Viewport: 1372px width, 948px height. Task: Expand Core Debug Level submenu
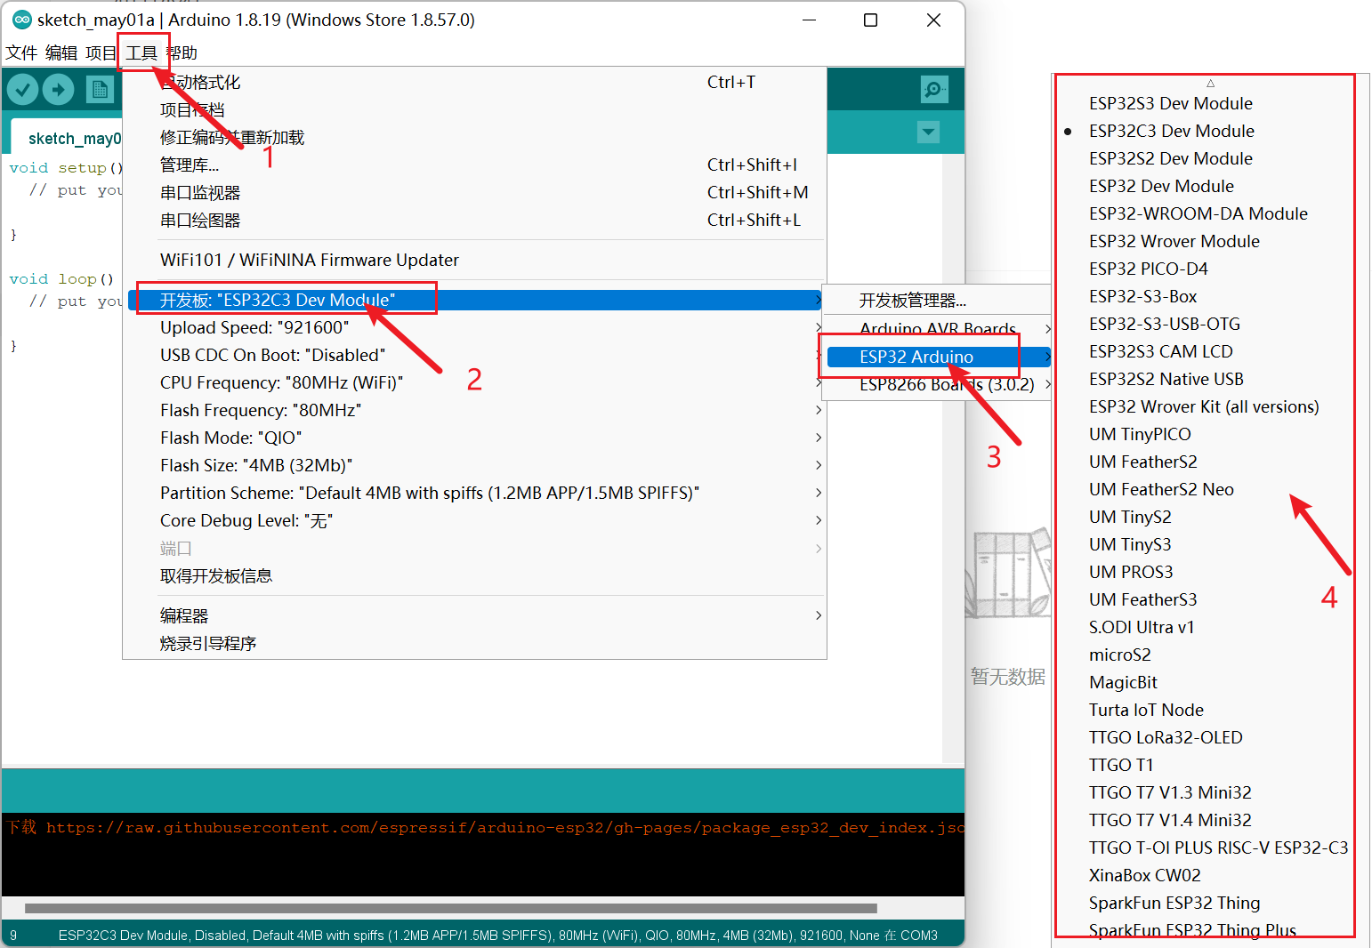474,521
